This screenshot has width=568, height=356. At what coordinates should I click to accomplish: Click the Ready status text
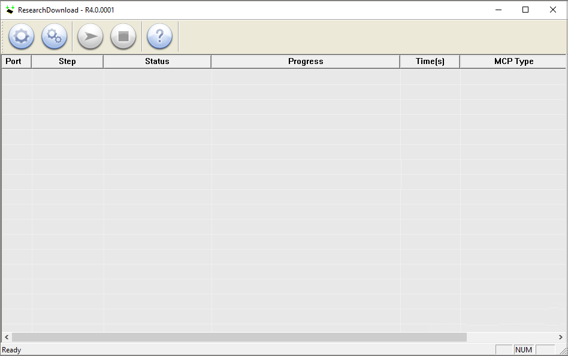pyautogui.click(x=11, y=350)
